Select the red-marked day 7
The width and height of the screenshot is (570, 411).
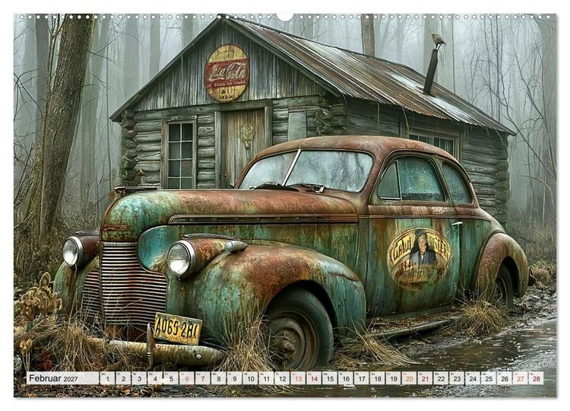coord(203,378)
